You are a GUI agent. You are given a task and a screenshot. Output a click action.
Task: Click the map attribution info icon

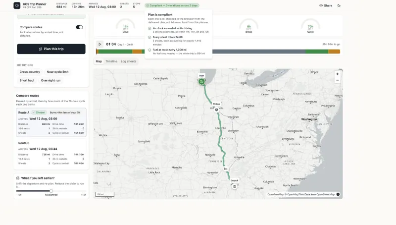[338, 194]
